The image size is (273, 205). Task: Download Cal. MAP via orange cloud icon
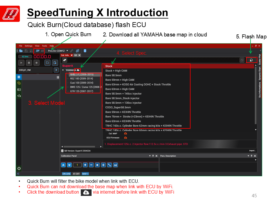125,134
